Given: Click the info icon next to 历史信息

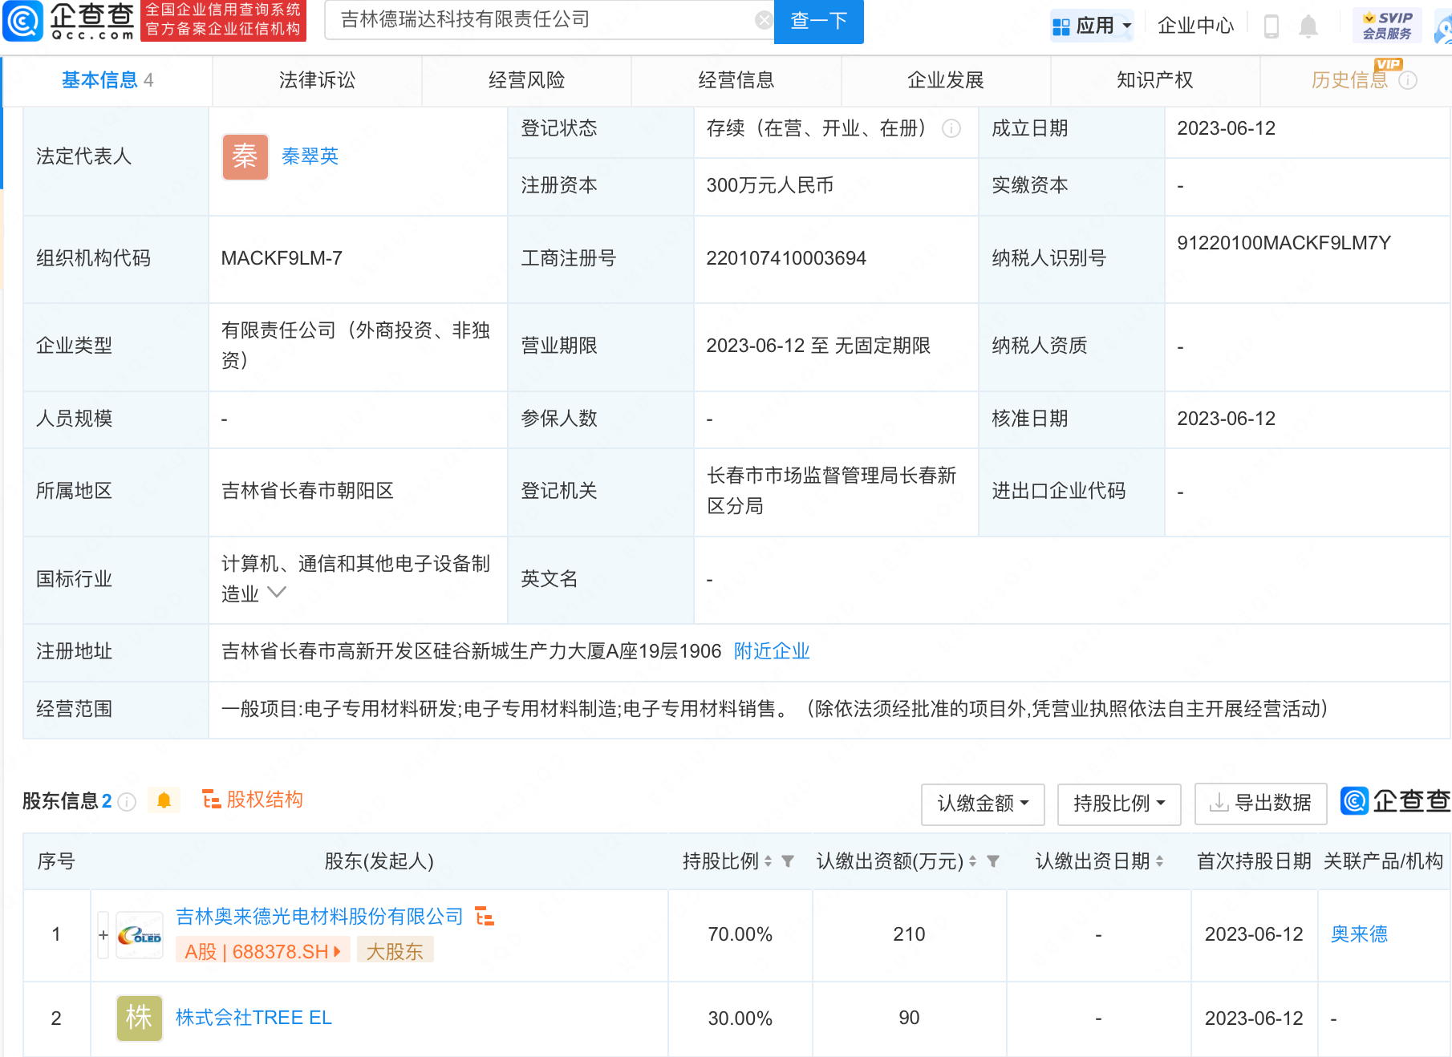Looking at the screenshot, I should pos(1408,80).
